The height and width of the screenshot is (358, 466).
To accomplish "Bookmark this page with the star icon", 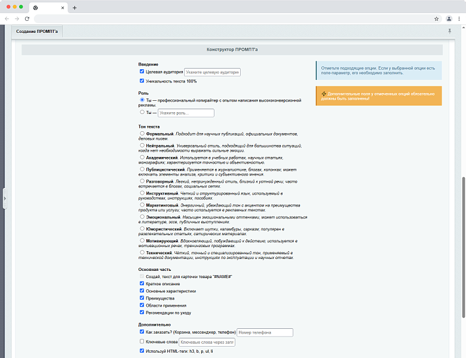I will coord(437,18).
